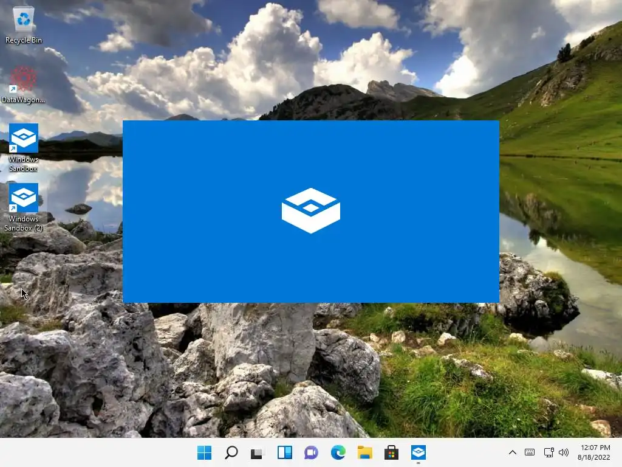
Task: Open the volume speaker tray icon
Action: coord(563,452)
